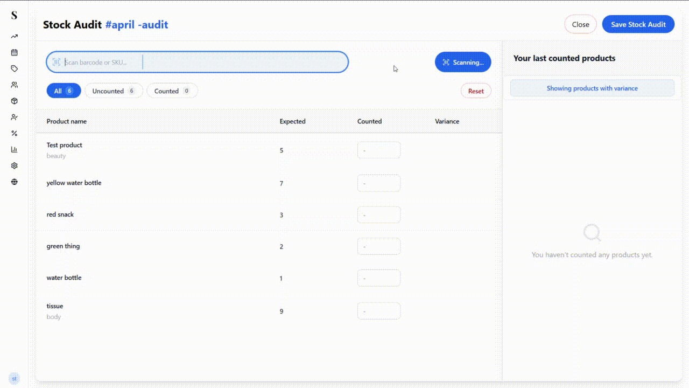
Task: Select the staff member icon in sidebar
Action: [13, 117]
